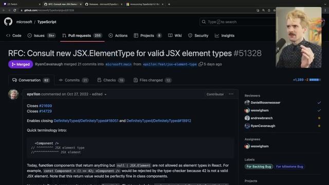
Task: Click the 'Oct 27, 2022' comment date
Action: click(x=78, y=94)
